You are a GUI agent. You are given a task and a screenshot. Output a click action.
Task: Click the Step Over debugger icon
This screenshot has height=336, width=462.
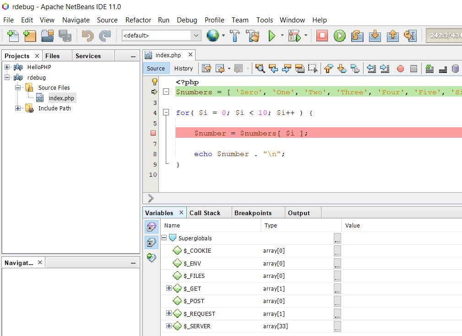(357, 36)
